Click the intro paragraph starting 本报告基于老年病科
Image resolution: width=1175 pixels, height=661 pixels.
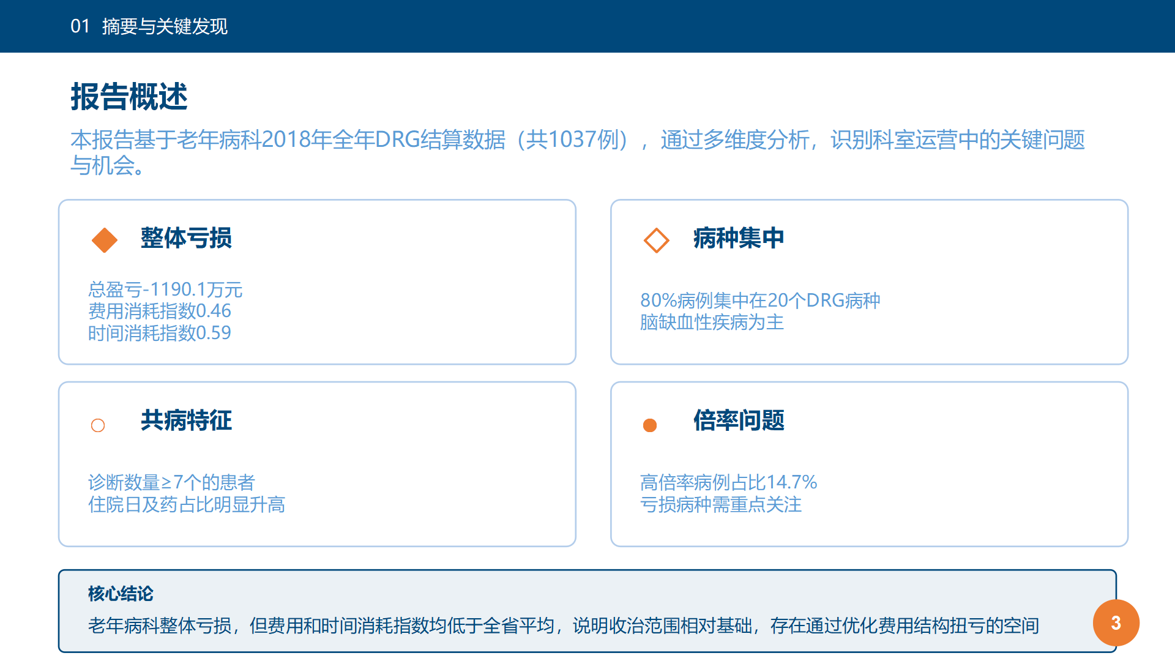pos(577,152)
